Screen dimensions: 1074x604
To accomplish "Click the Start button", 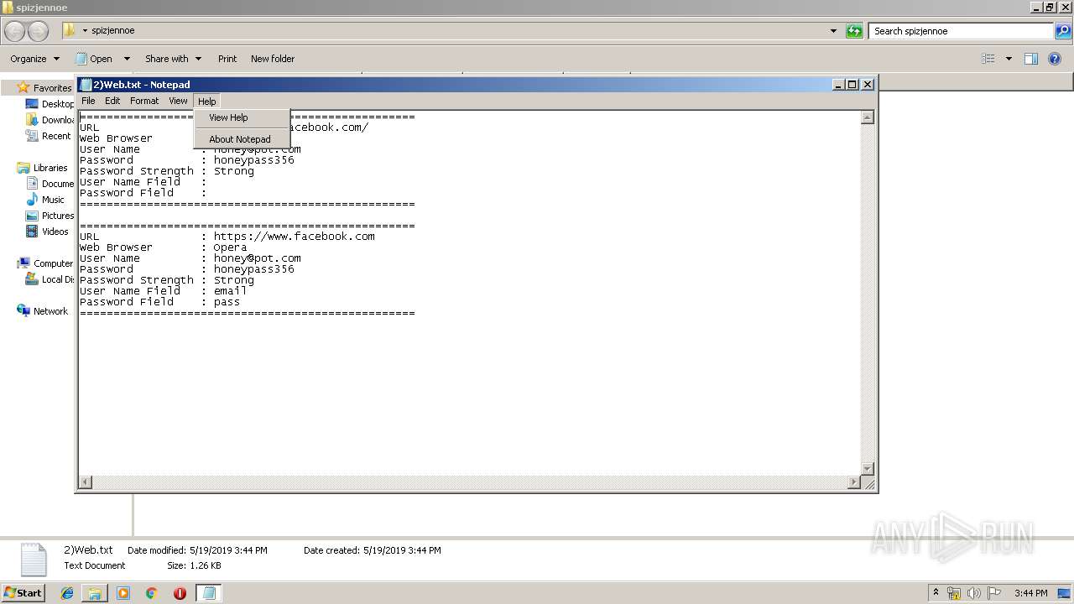I will [23, 592].
